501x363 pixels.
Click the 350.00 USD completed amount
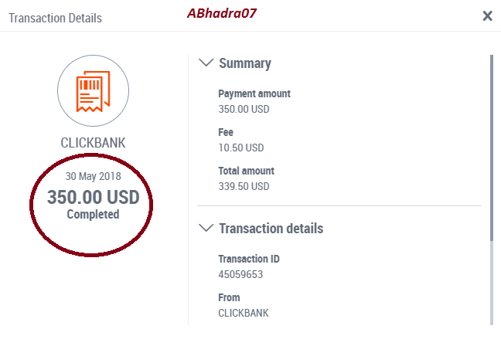(x=94, y=197)
